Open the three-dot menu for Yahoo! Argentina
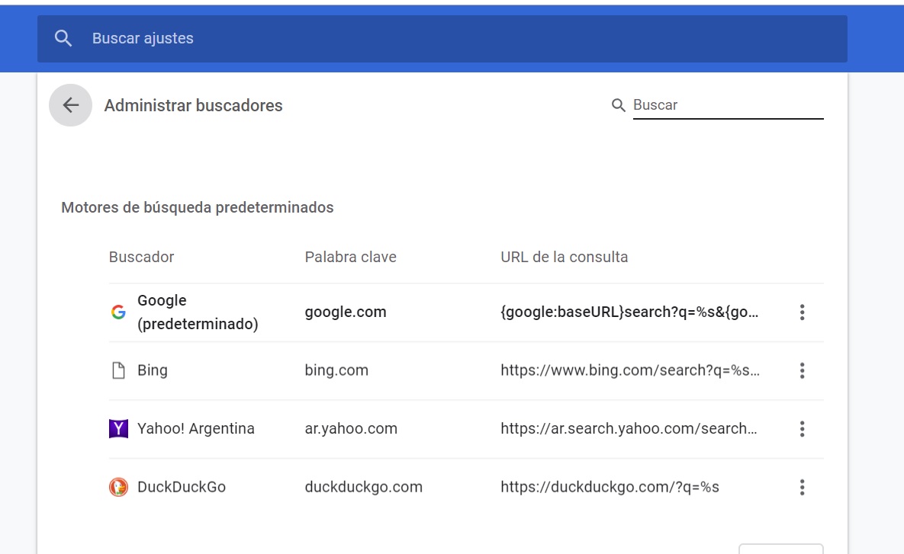 point(802,428)
